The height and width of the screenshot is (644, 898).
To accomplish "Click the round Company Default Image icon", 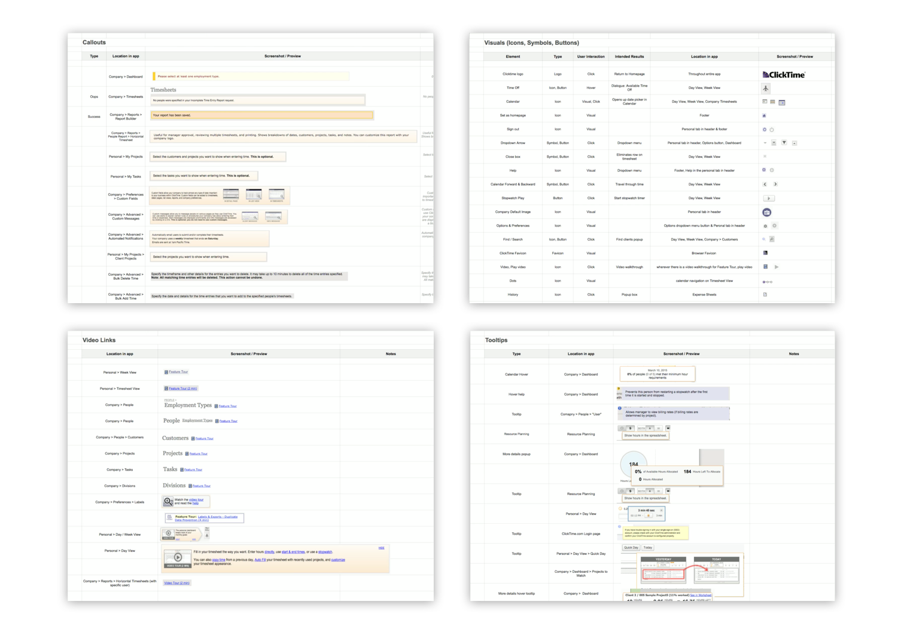I will [766, 212].
